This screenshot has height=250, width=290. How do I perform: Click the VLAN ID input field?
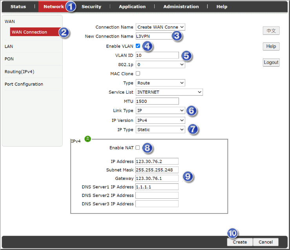[157, 56]
